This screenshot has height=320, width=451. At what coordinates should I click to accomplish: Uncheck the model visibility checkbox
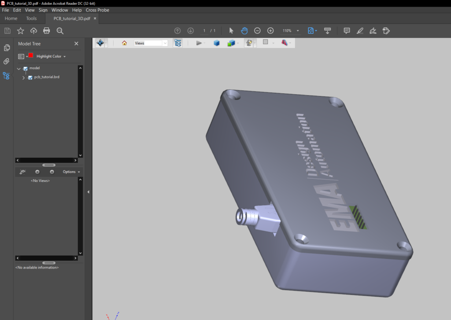pyautogui.click(x=25, y=68)
